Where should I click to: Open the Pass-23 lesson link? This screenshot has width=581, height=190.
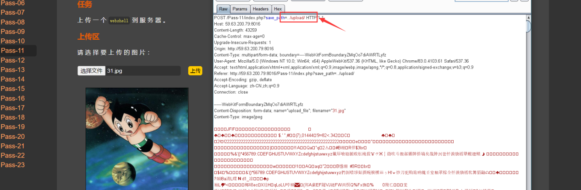point(13,165)
